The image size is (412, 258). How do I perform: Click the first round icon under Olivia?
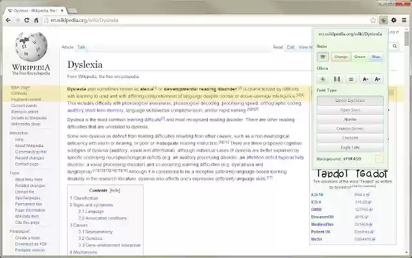tap(323, 79)
